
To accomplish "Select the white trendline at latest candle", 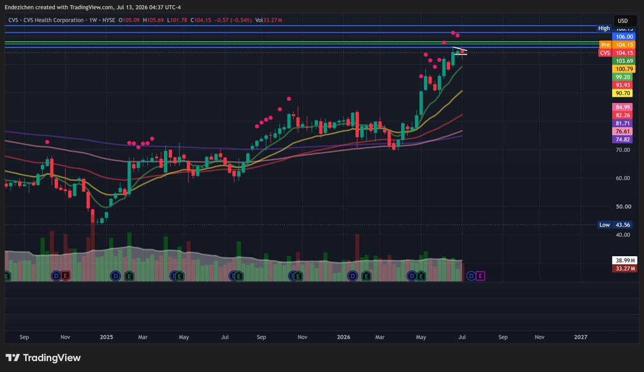I will [x=460, y=49].
